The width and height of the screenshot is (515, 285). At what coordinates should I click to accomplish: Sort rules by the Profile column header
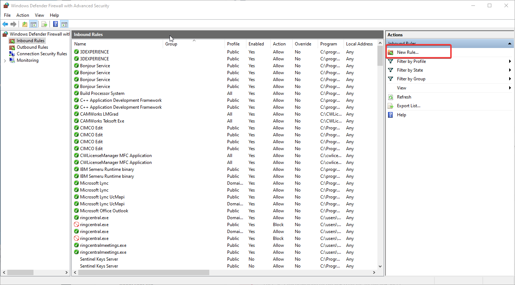click(235, 44)
